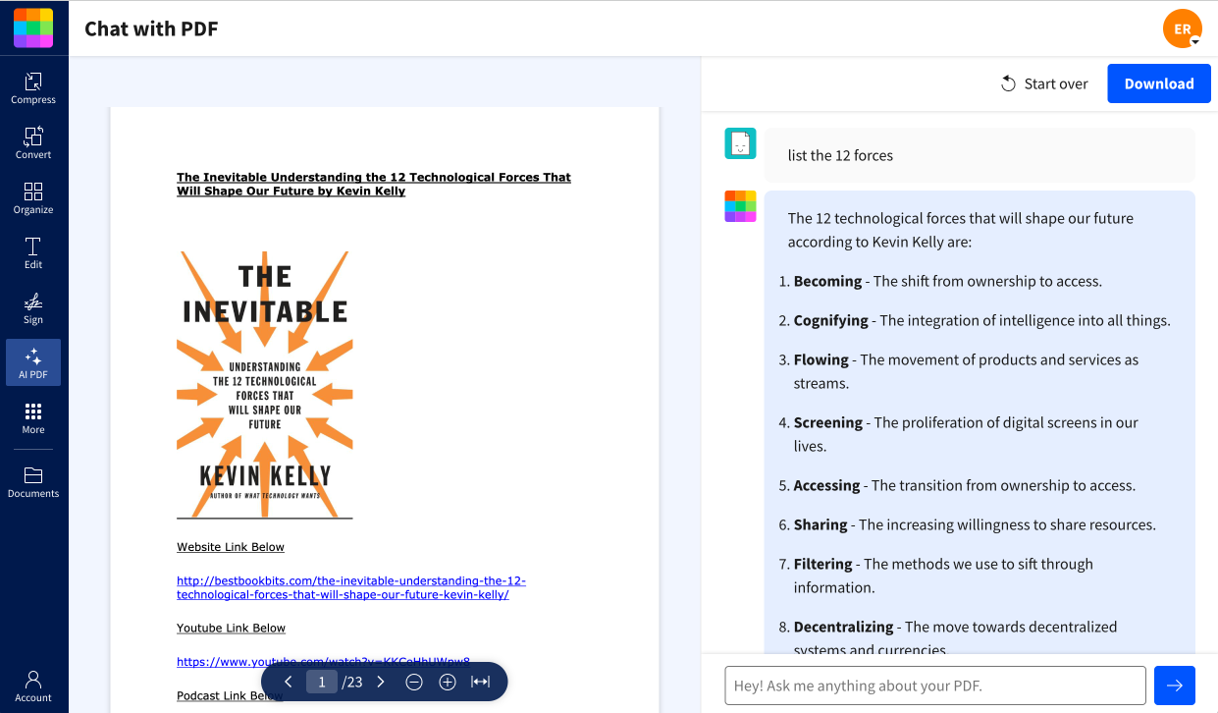Select the AI PDF tool
Screen dimensions: 1218x713
pyautogui.click(x=33, y=362)
